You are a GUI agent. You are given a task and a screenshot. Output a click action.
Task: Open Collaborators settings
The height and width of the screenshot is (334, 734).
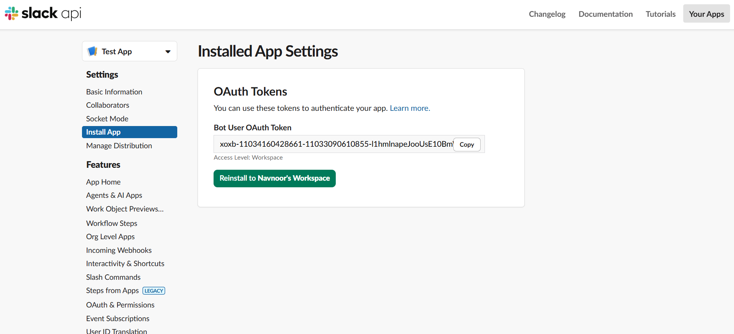pos(108,105)
